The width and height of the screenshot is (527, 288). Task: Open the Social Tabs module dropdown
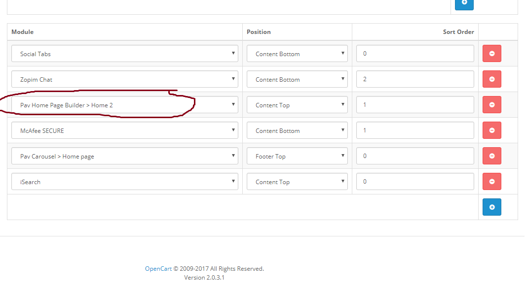pos(125,54)
